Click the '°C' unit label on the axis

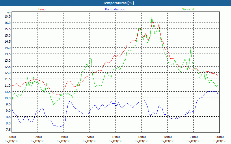[9, 13]
